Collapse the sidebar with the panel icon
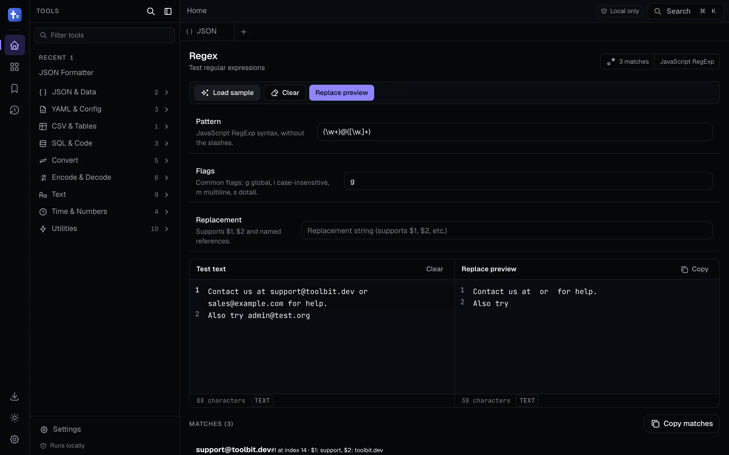Viewport: 729px width, 455px height. coord(168,11)
